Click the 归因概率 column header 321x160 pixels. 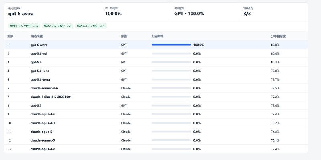(157, 36)
